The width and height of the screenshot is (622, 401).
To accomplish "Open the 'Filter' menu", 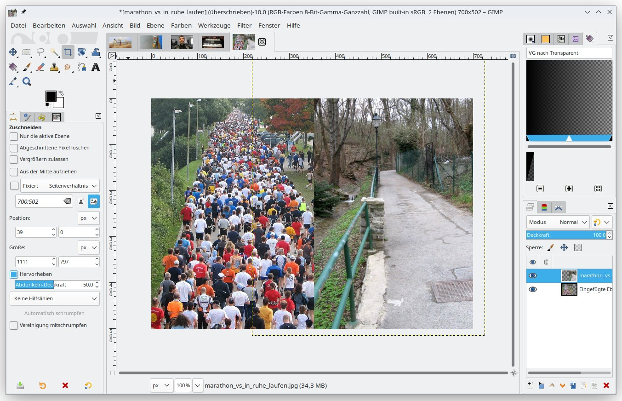I will pos(244,25).
